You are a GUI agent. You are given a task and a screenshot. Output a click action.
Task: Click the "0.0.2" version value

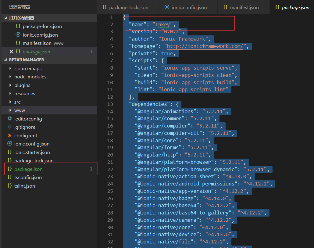(171, 32)
